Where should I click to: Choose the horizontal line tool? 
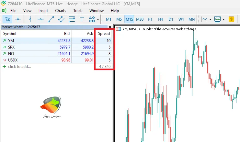coord(40,19)
